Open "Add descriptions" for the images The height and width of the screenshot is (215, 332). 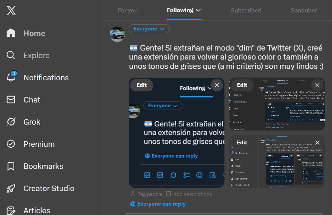(x=189, y=194)
